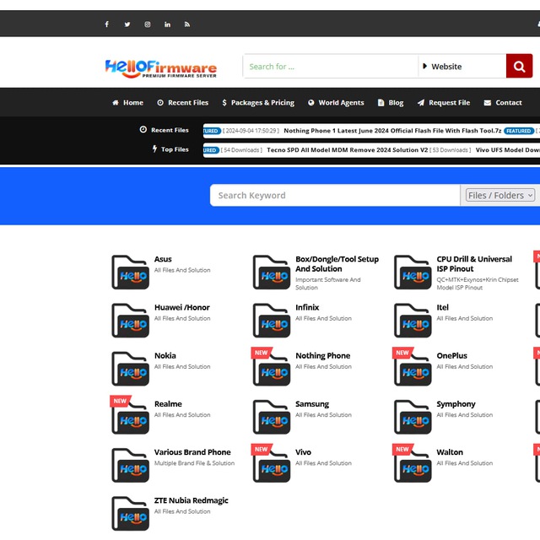
Task: Click the Recent Files ticker label
Action: click(165, 130)
